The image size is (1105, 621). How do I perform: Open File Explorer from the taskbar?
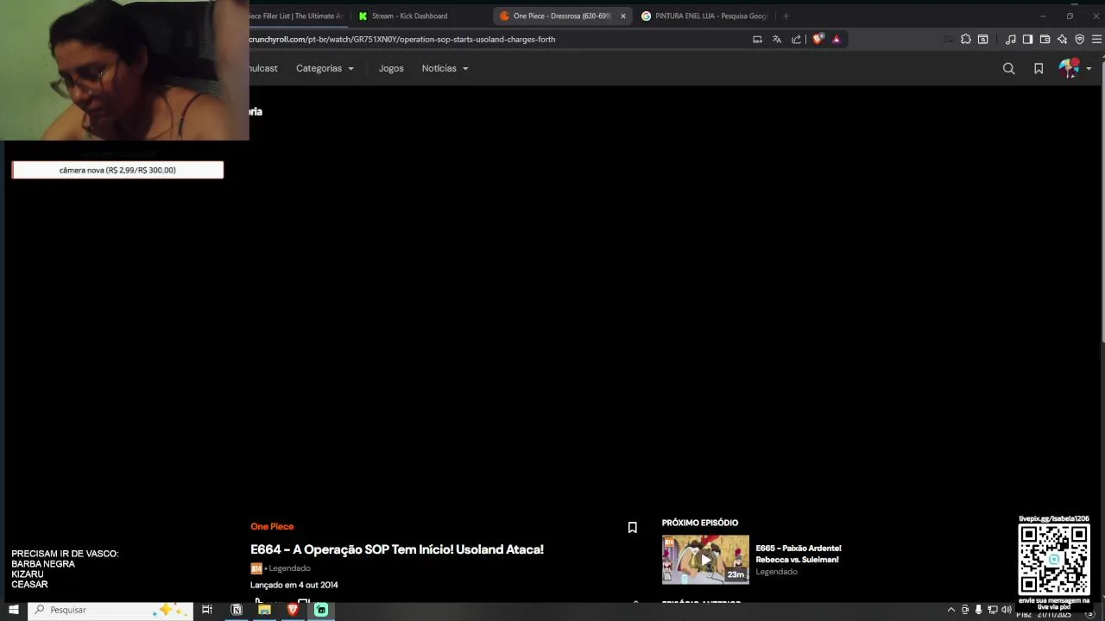coord(264,610)
